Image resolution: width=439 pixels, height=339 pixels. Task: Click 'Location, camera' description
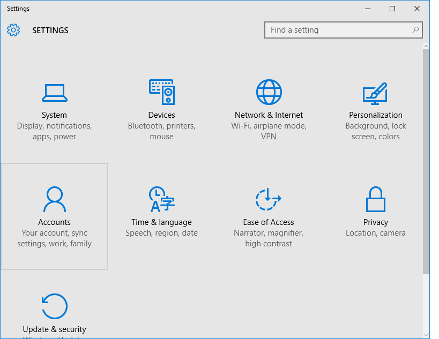376,233
